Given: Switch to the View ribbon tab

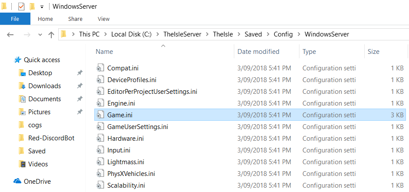Looking at the screenshot, I should point(103,19).
